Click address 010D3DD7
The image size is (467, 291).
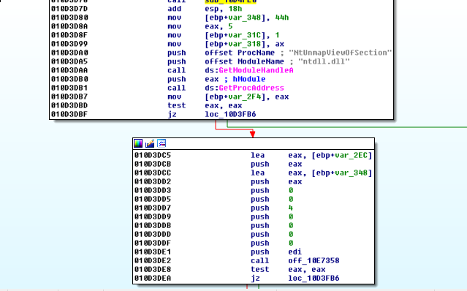(x=153, y=208)
